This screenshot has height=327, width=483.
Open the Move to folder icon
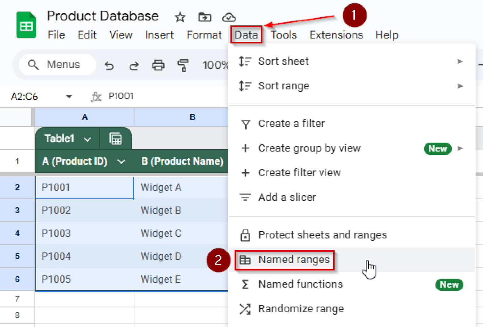click(204, 17)
